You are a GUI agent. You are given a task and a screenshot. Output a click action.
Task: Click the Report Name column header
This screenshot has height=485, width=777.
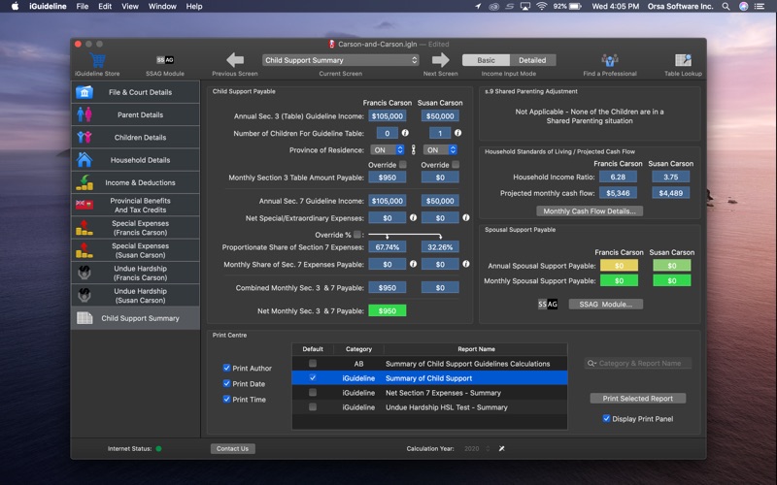tap(476, 349)
